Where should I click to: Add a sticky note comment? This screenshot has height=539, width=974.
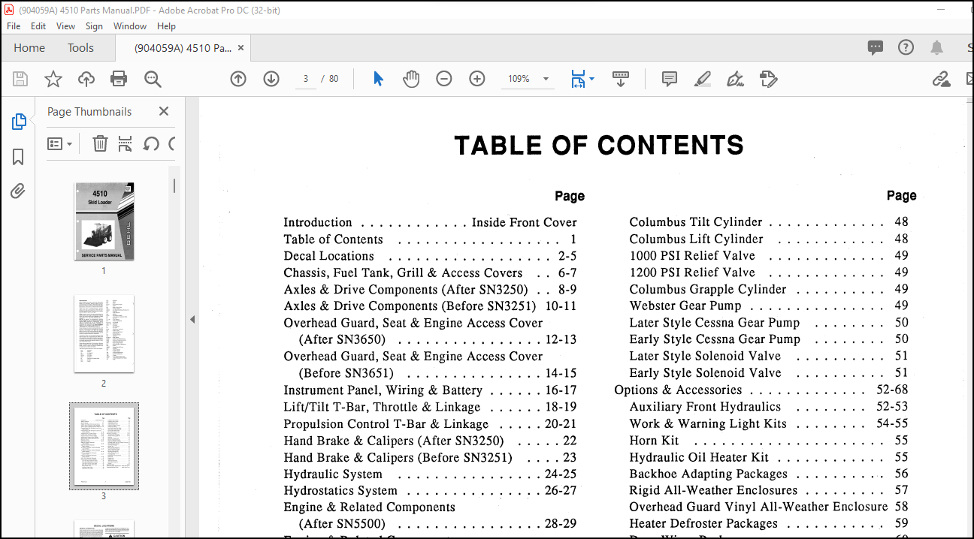[x=670, y=79]
